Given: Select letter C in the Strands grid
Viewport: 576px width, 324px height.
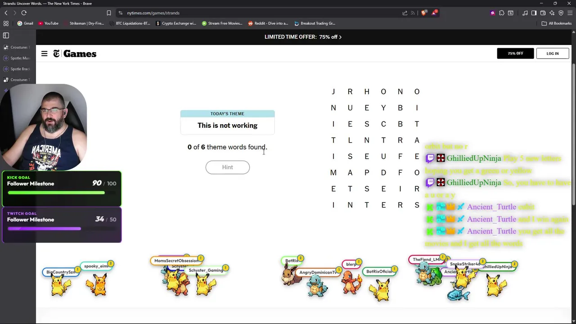Looking at the screenshot, I should click(x=383, y=124).
